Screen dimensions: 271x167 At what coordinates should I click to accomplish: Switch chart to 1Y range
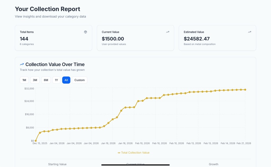pos(56,80)
